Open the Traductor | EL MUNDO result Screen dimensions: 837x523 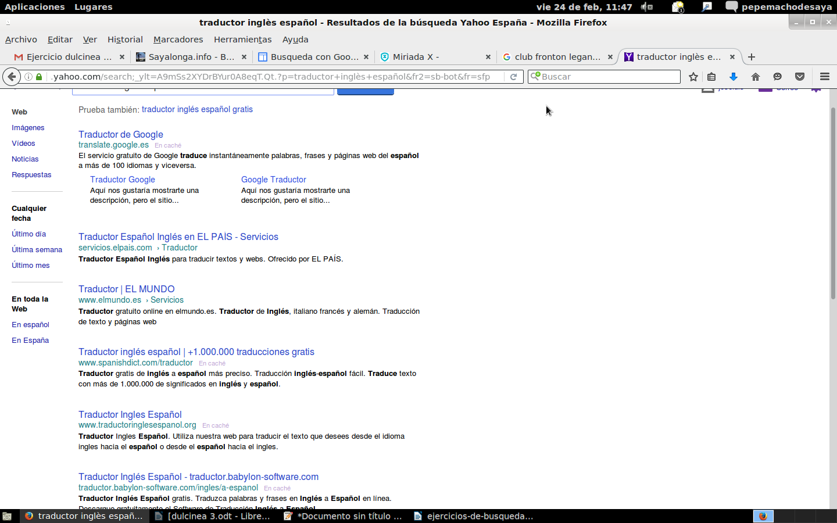tap(127, 289)
